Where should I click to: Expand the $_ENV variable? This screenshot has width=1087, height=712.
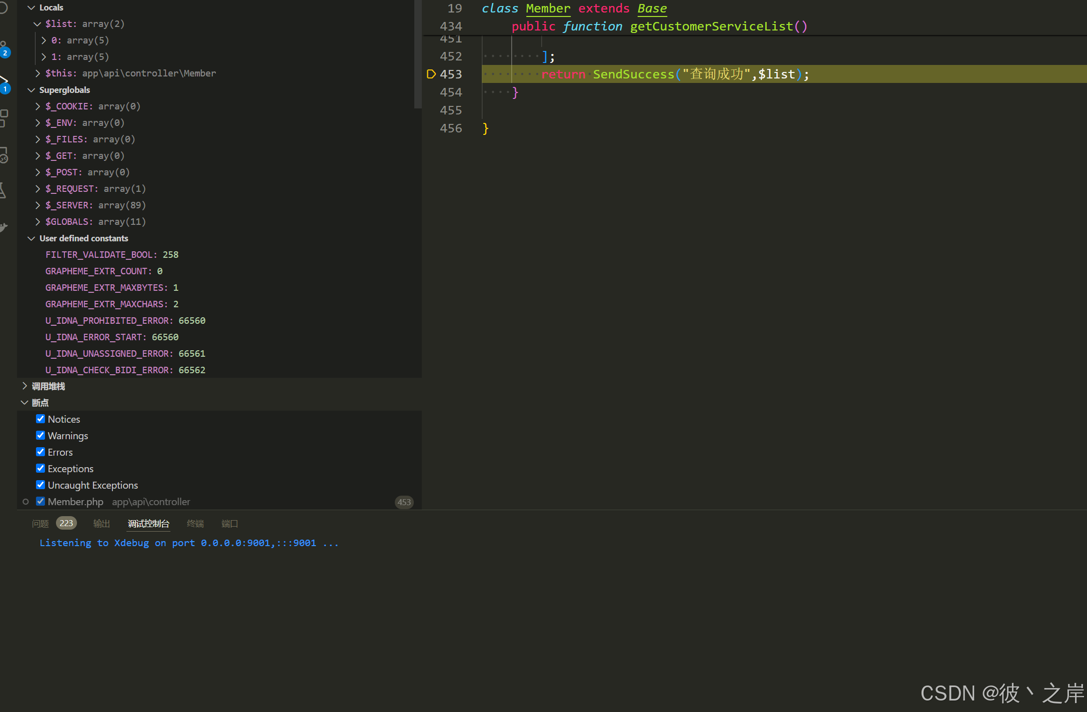click(37, 123)
